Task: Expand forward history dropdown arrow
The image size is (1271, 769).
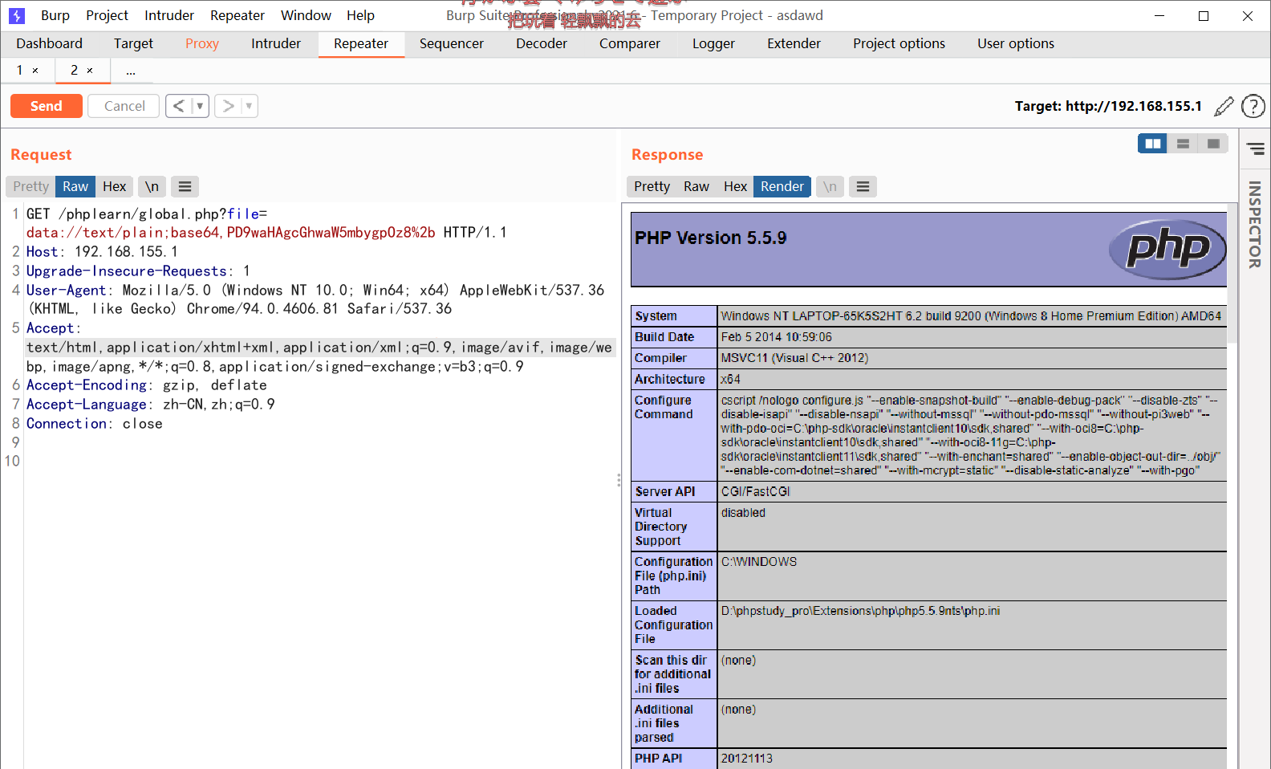Action: click(249, 106)
